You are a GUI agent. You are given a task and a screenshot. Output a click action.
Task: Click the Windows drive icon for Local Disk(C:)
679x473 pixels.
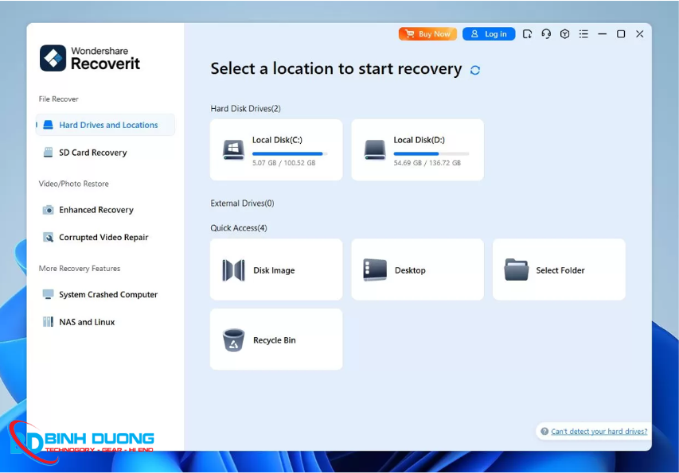tap(233, 150)
